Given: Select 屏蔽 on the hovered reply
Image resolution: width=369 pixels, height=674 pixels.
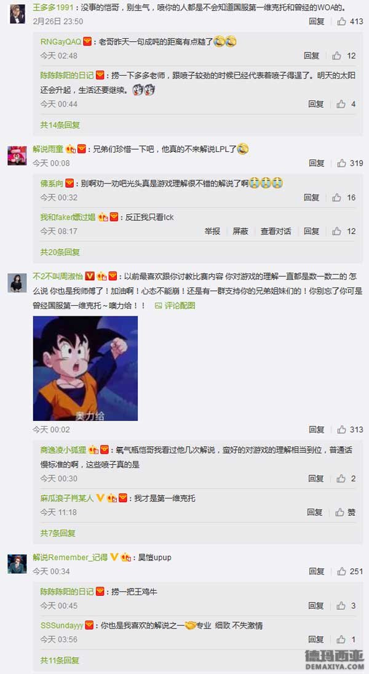Looking at the screenshot, I should [240, 231].
